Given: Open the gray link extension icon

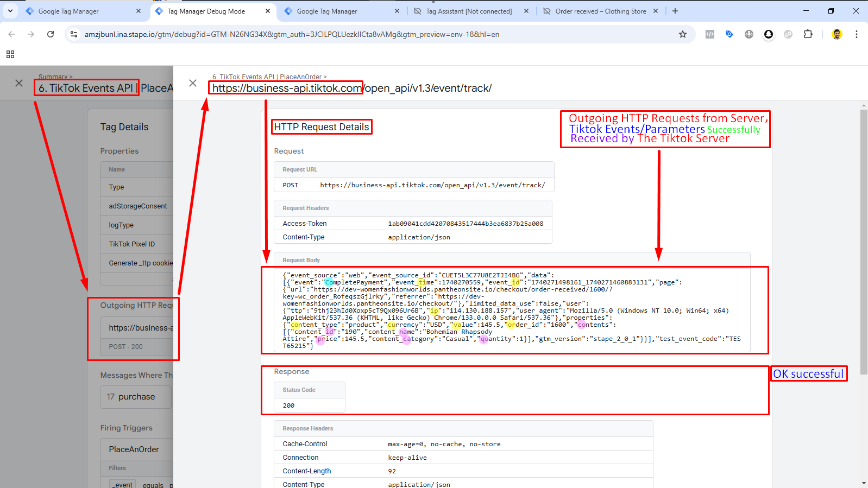Looking at the screenshot, I should [x=788, y=34].
